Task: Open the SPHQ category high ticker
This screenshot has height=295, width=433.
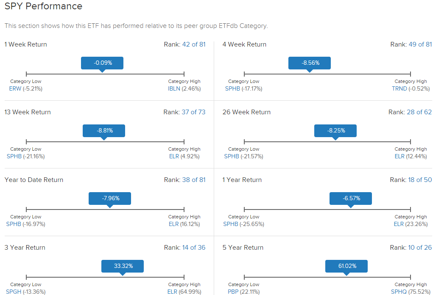Action: click(x=399, y=292)
